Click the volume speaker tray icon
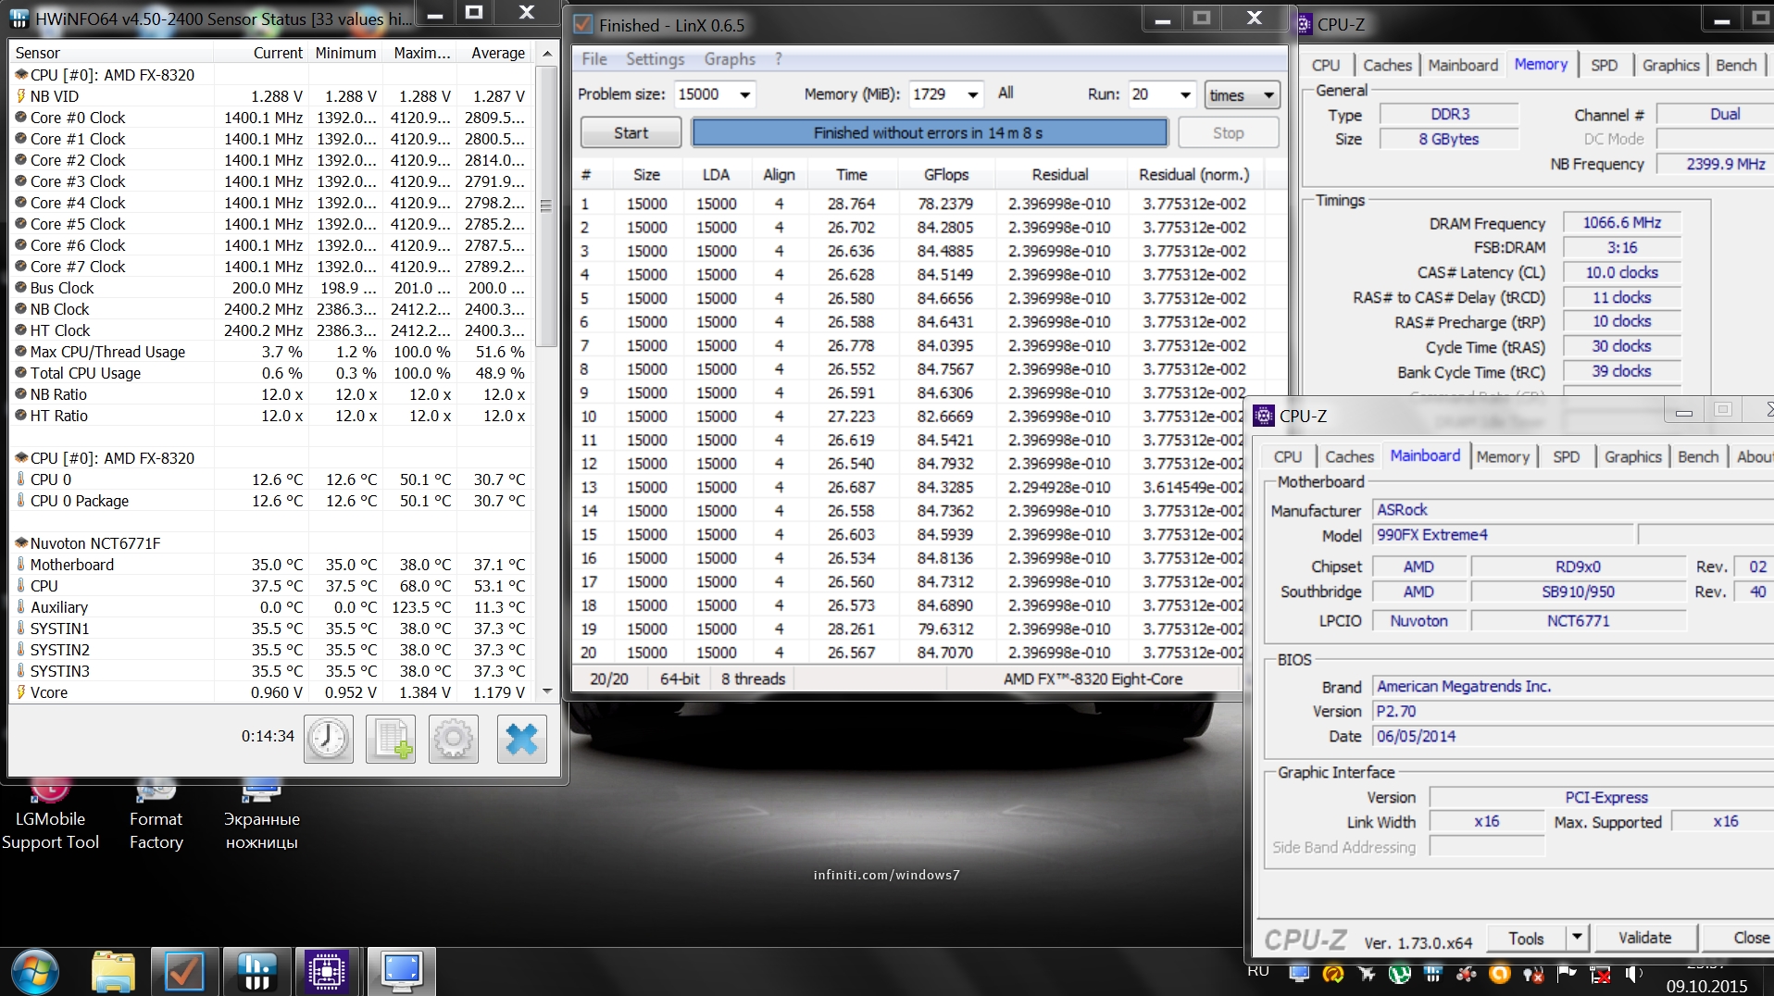This screenshot has width=1774, height=996. (1634, 973)
